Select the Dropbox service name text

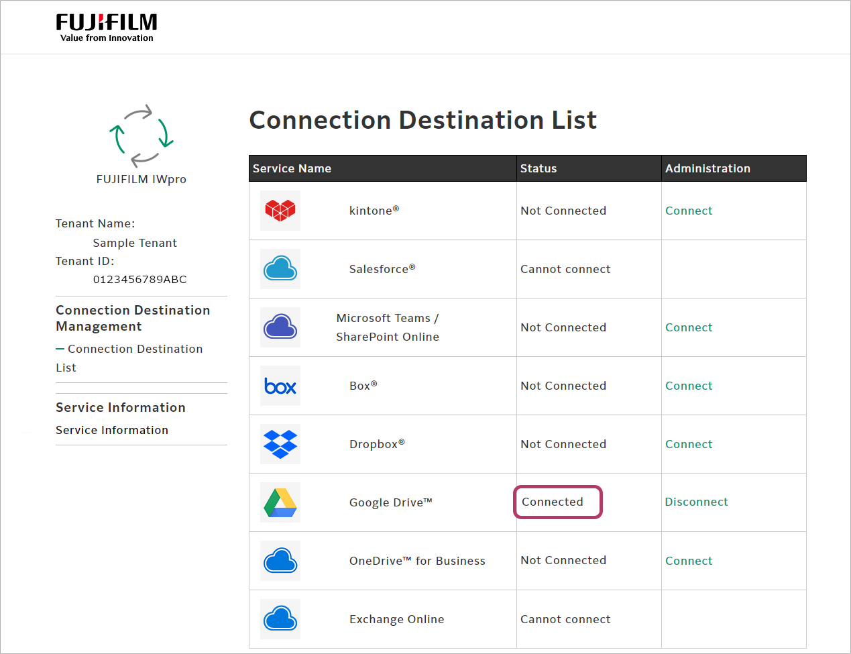(x=377, y=444)
